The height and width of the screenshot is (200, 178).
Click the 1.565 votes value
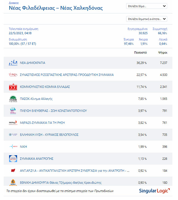163,99
